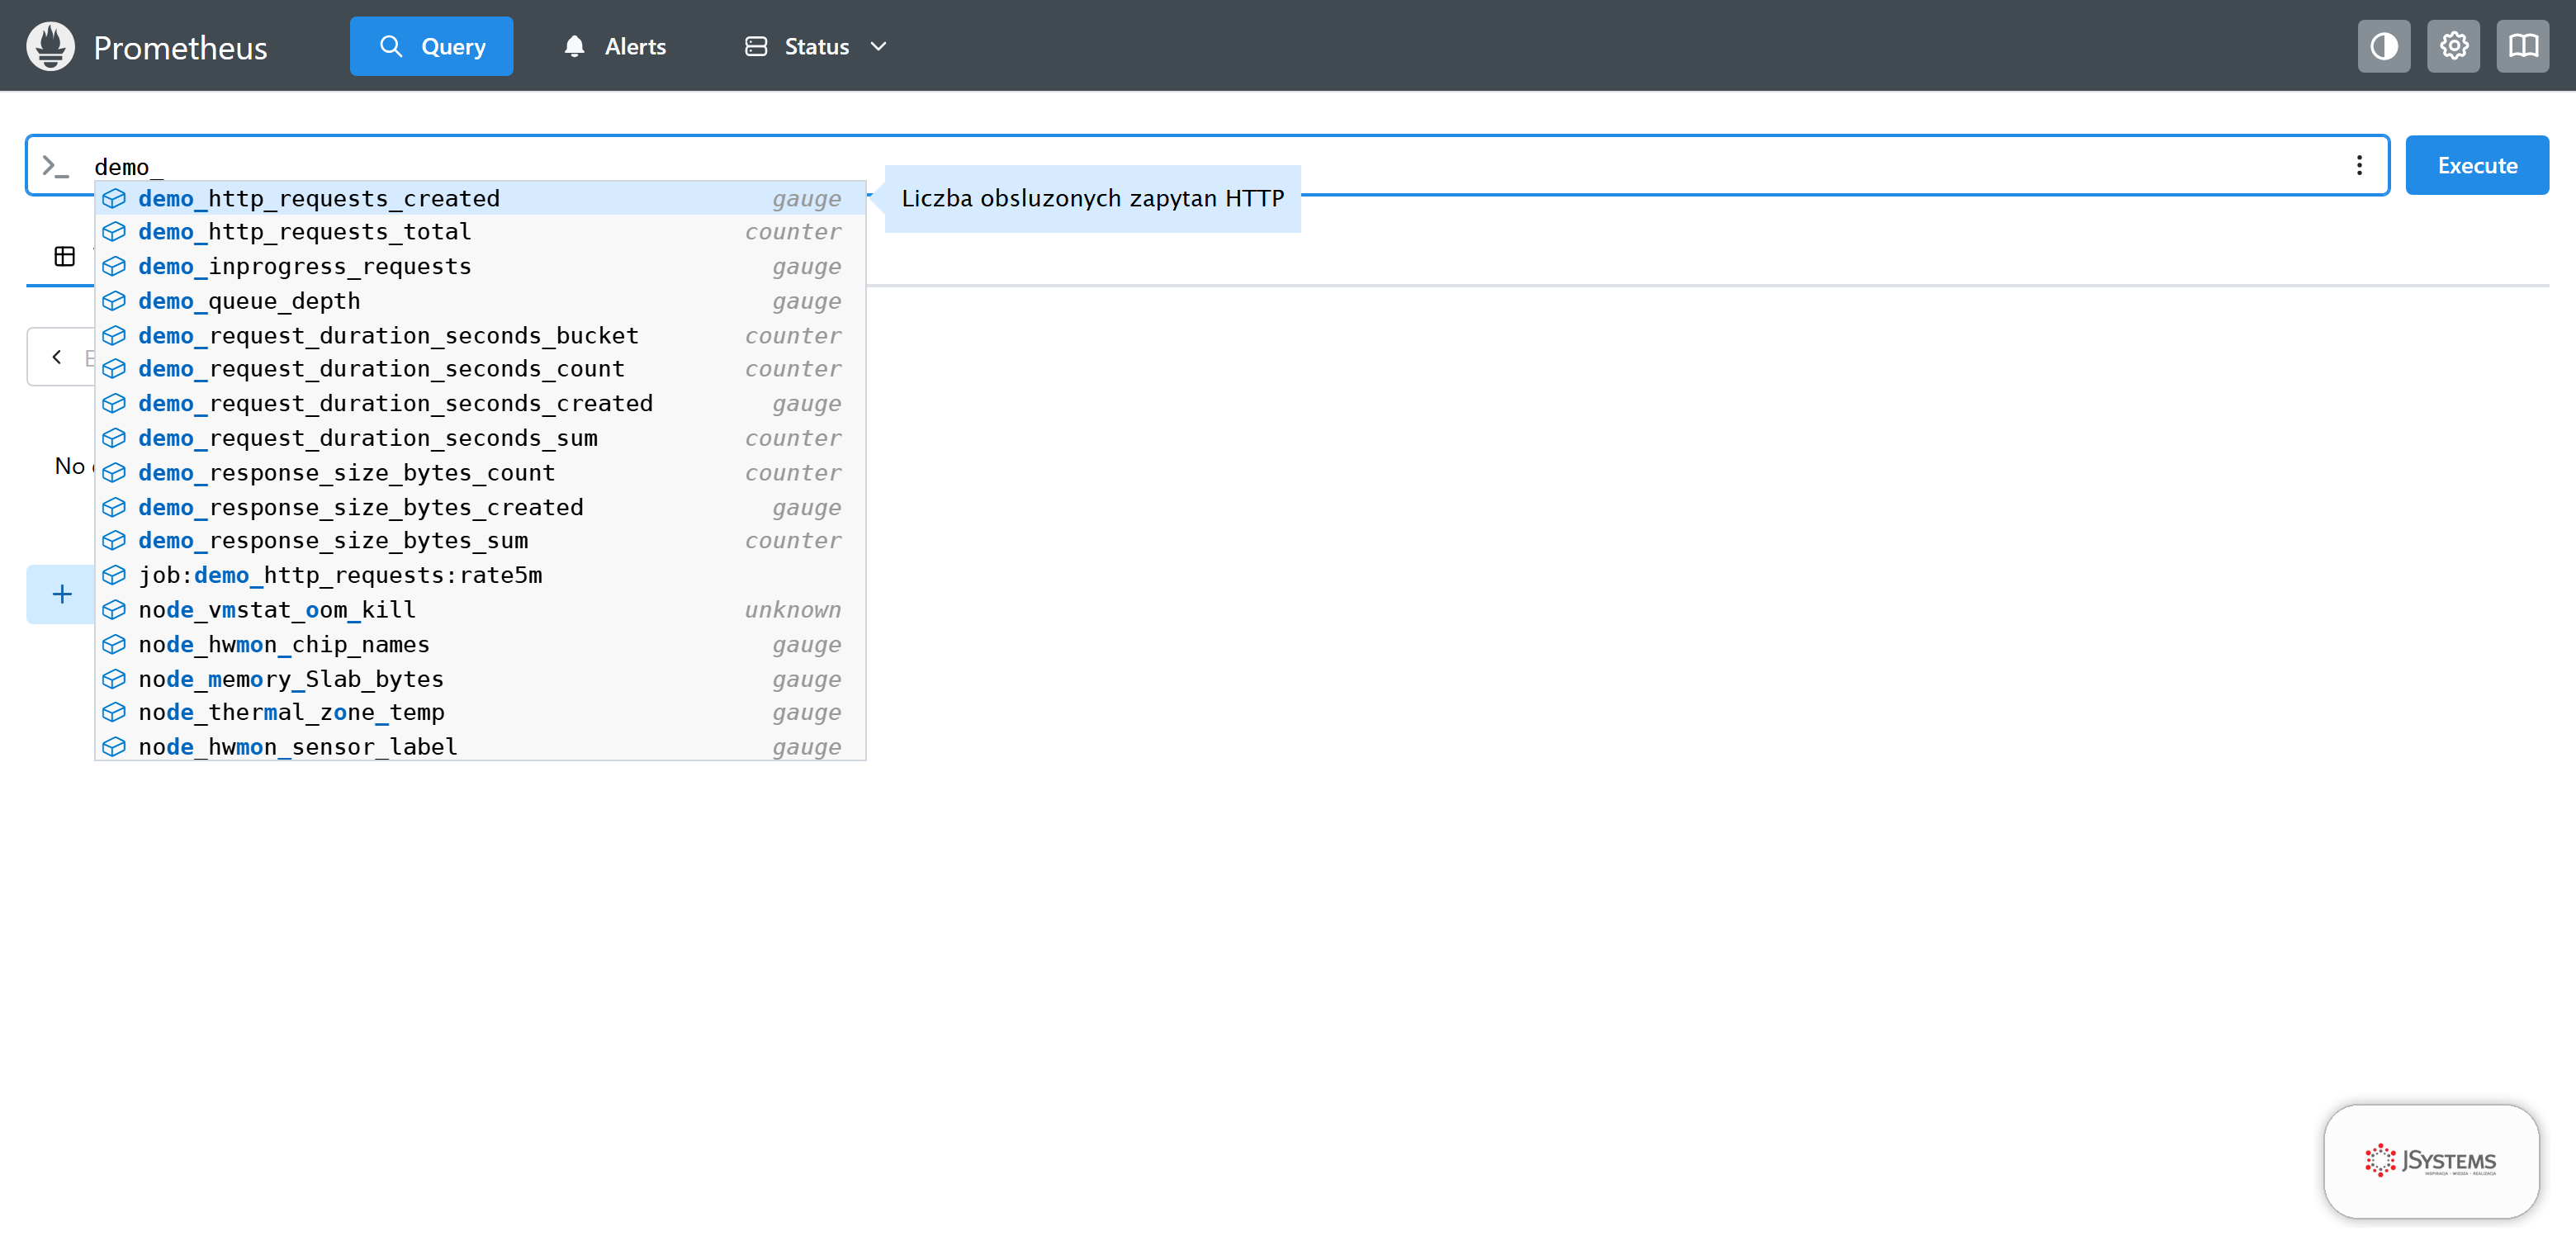The image size is (2576, 1255).
Task: Click cube icon beside node_hwmon_sensor_label
Action: (x=114, y=747)
